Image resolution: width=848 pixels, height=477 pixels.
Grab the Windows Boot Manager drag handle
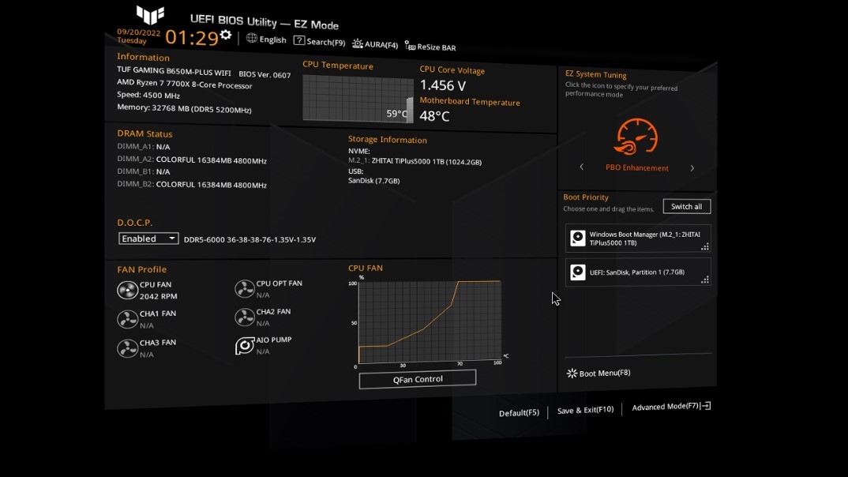click(704, 246)
